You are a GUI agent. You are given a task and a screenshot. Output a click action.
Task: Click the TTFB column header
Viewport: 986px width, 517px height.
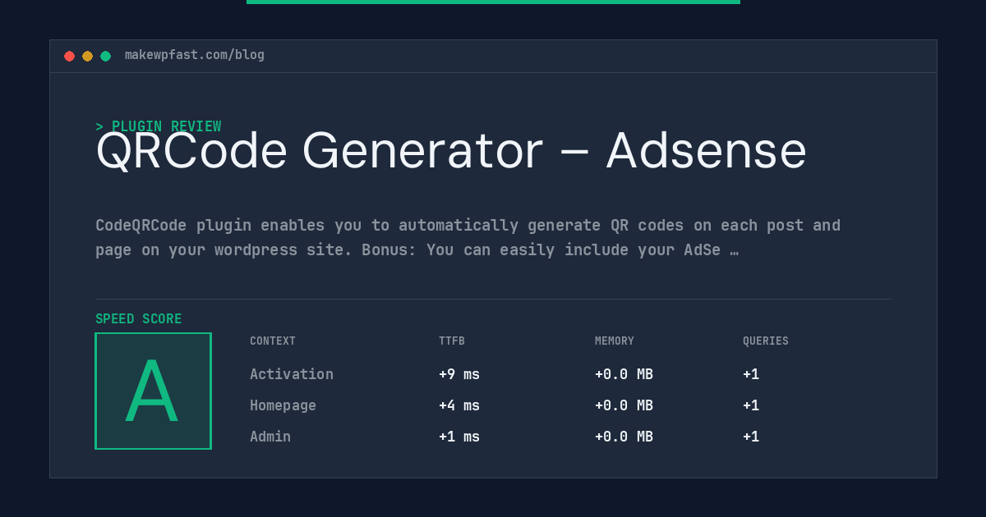[452, 341]
